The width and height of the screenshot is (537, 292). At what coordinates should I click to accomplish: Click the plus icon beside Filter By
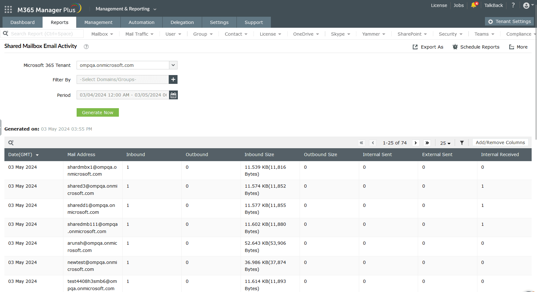(173, 79)
